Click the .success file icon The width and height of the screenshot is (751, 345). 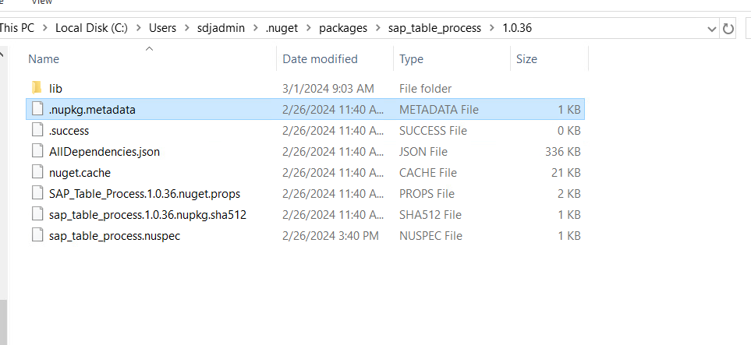(x=37, y=130)
